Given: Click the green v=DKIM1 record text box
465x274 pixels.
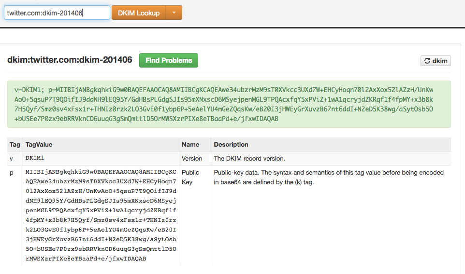Looking at the screenshot, I should tap(229, 104).
